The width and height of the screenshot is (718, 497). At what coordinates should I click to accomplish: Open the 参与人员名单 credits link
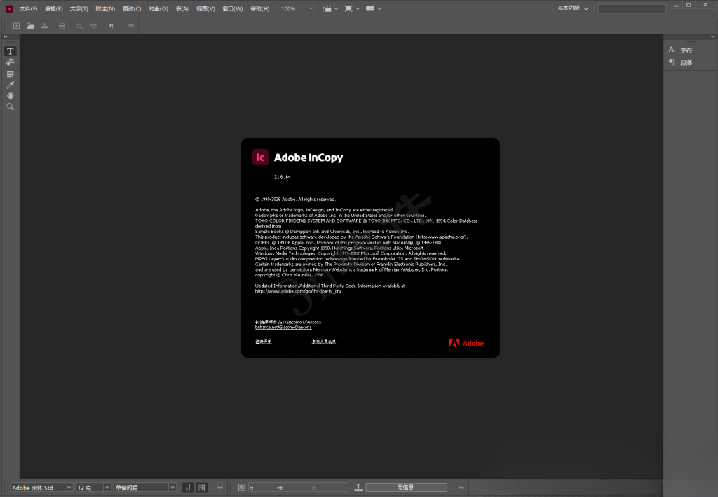pyautogui.click(x=324, y=342)
